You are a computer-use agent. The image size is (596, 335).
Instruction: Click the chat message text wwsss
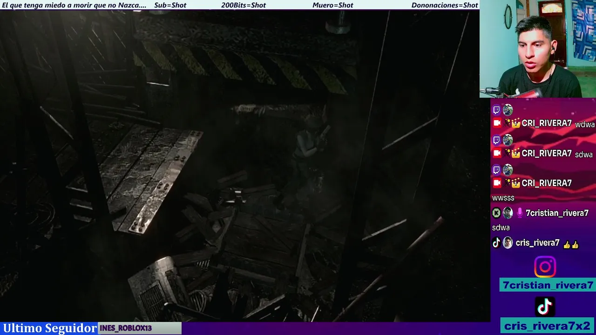pyautogui.click(x=503, y=198)
